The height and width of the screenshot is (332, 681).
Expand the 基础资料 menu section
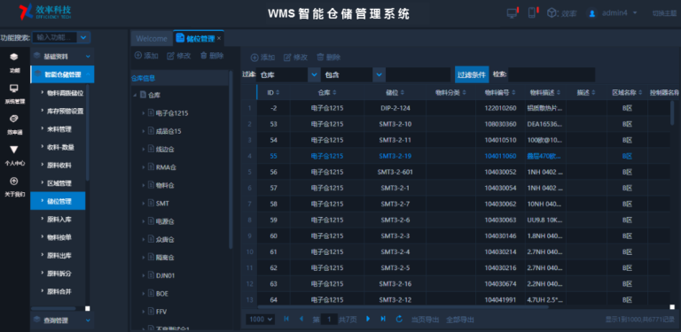pyautogui.click(x=62, y=57)
